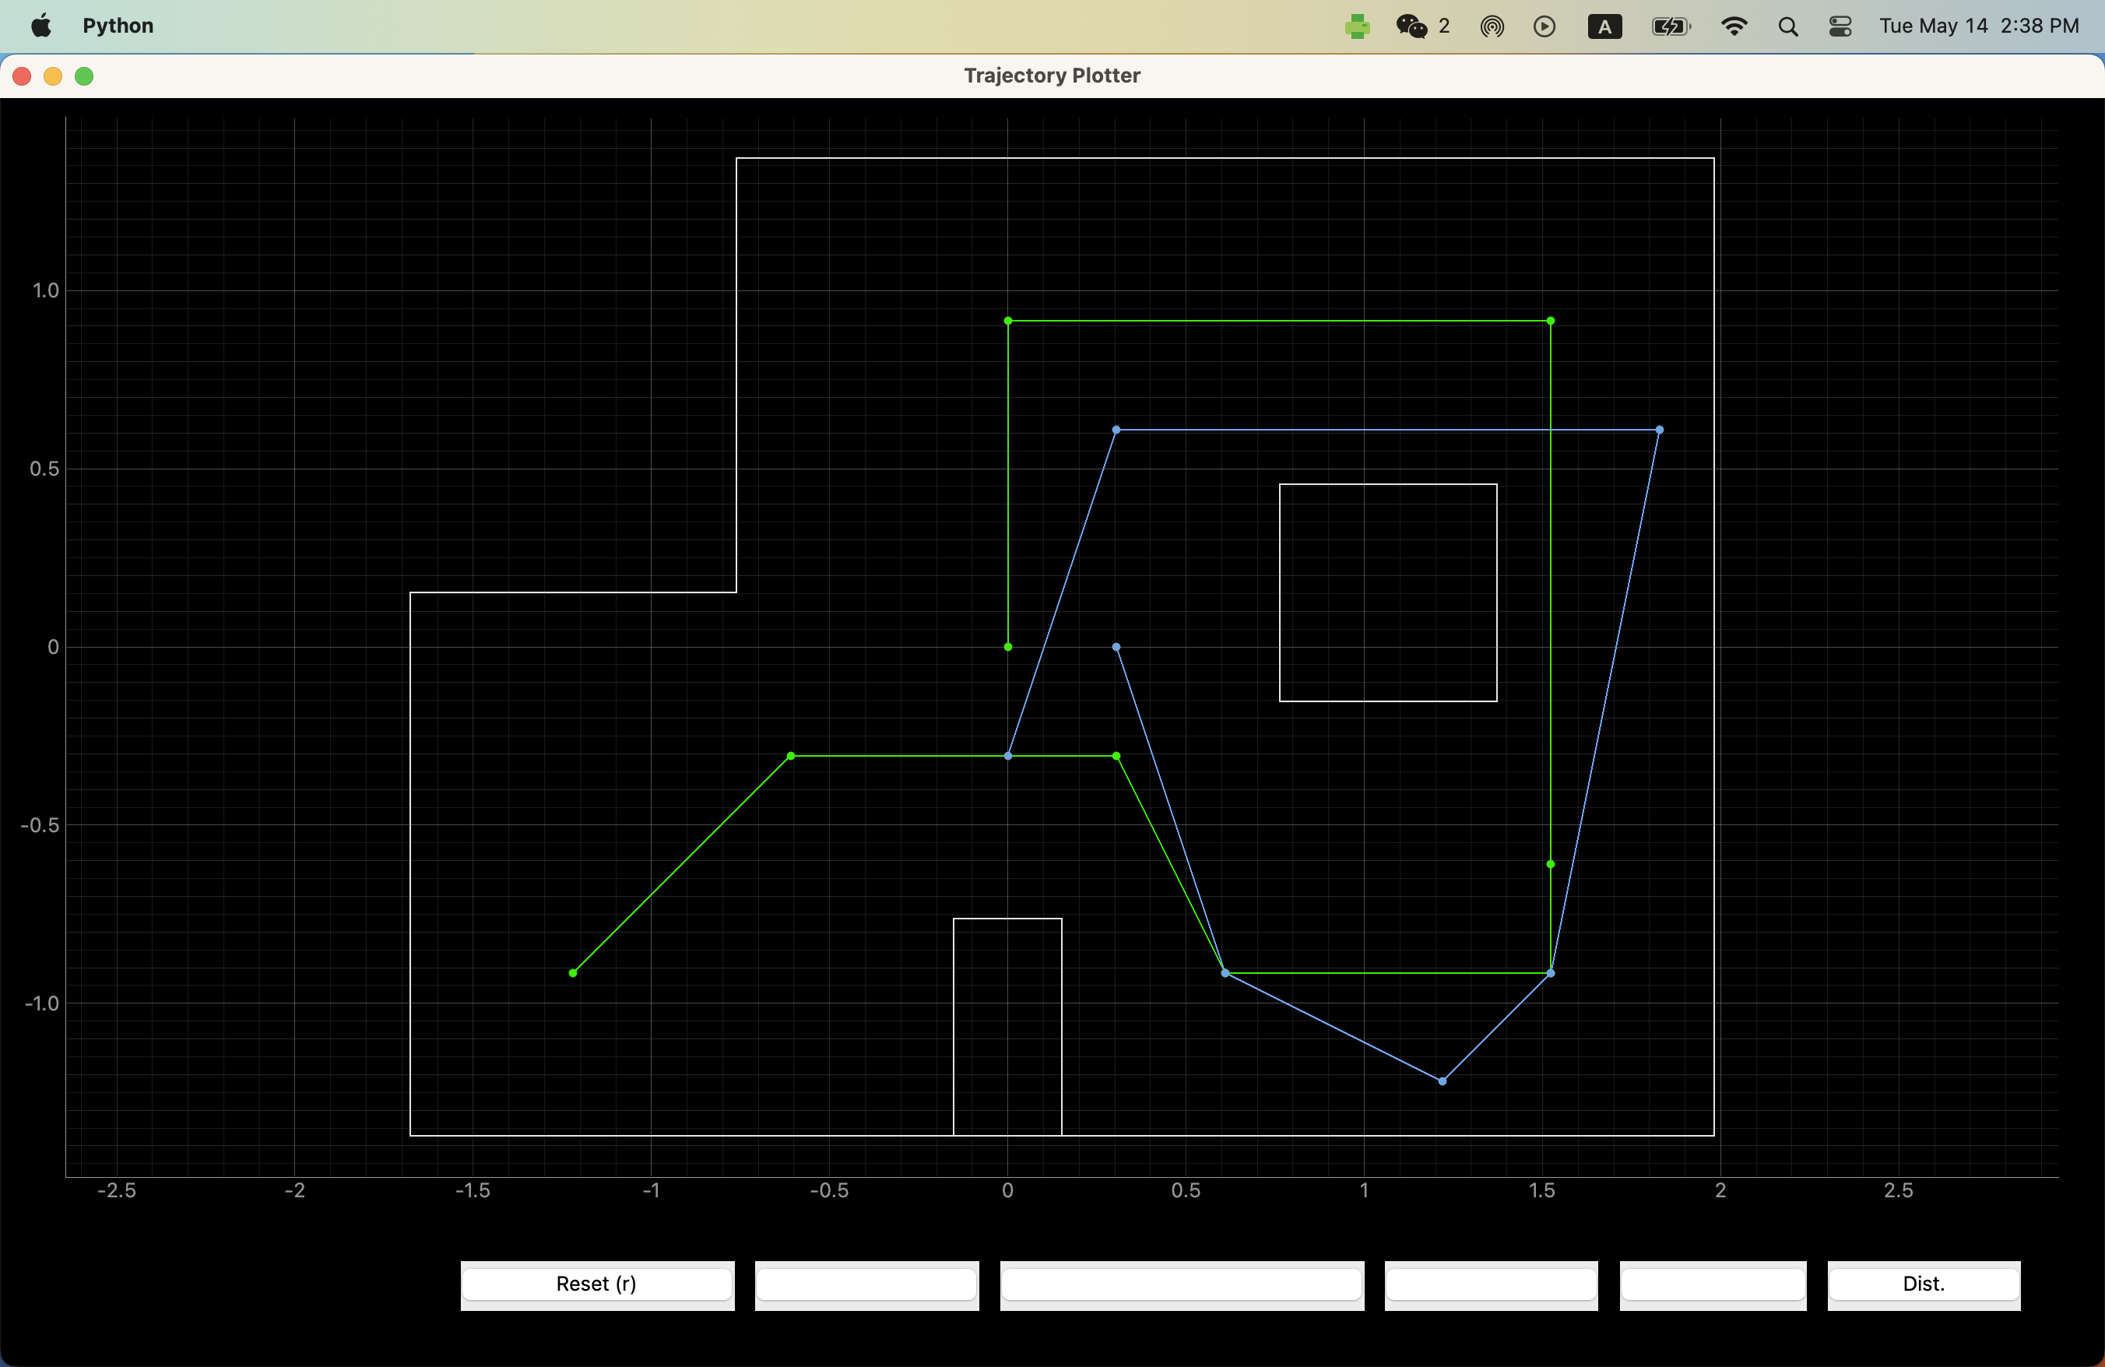Open the WeChat menu bar icon
The width and height of the screenshot is (2105, 1367).
(x=1411, y=26)
